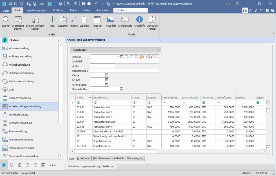The width and height of the screenshot is (276, 176).
Task: Click the question mark help icon in title bar
Action: 83,4
